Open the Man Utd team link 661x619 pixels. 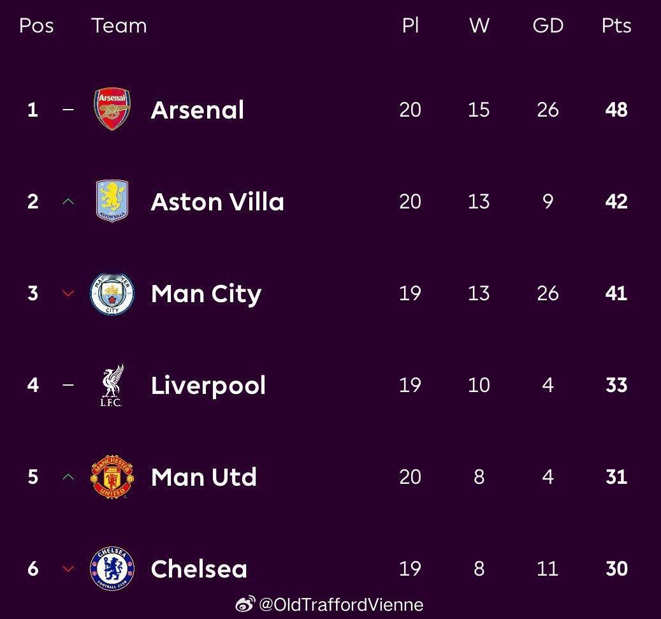(203, 477)
